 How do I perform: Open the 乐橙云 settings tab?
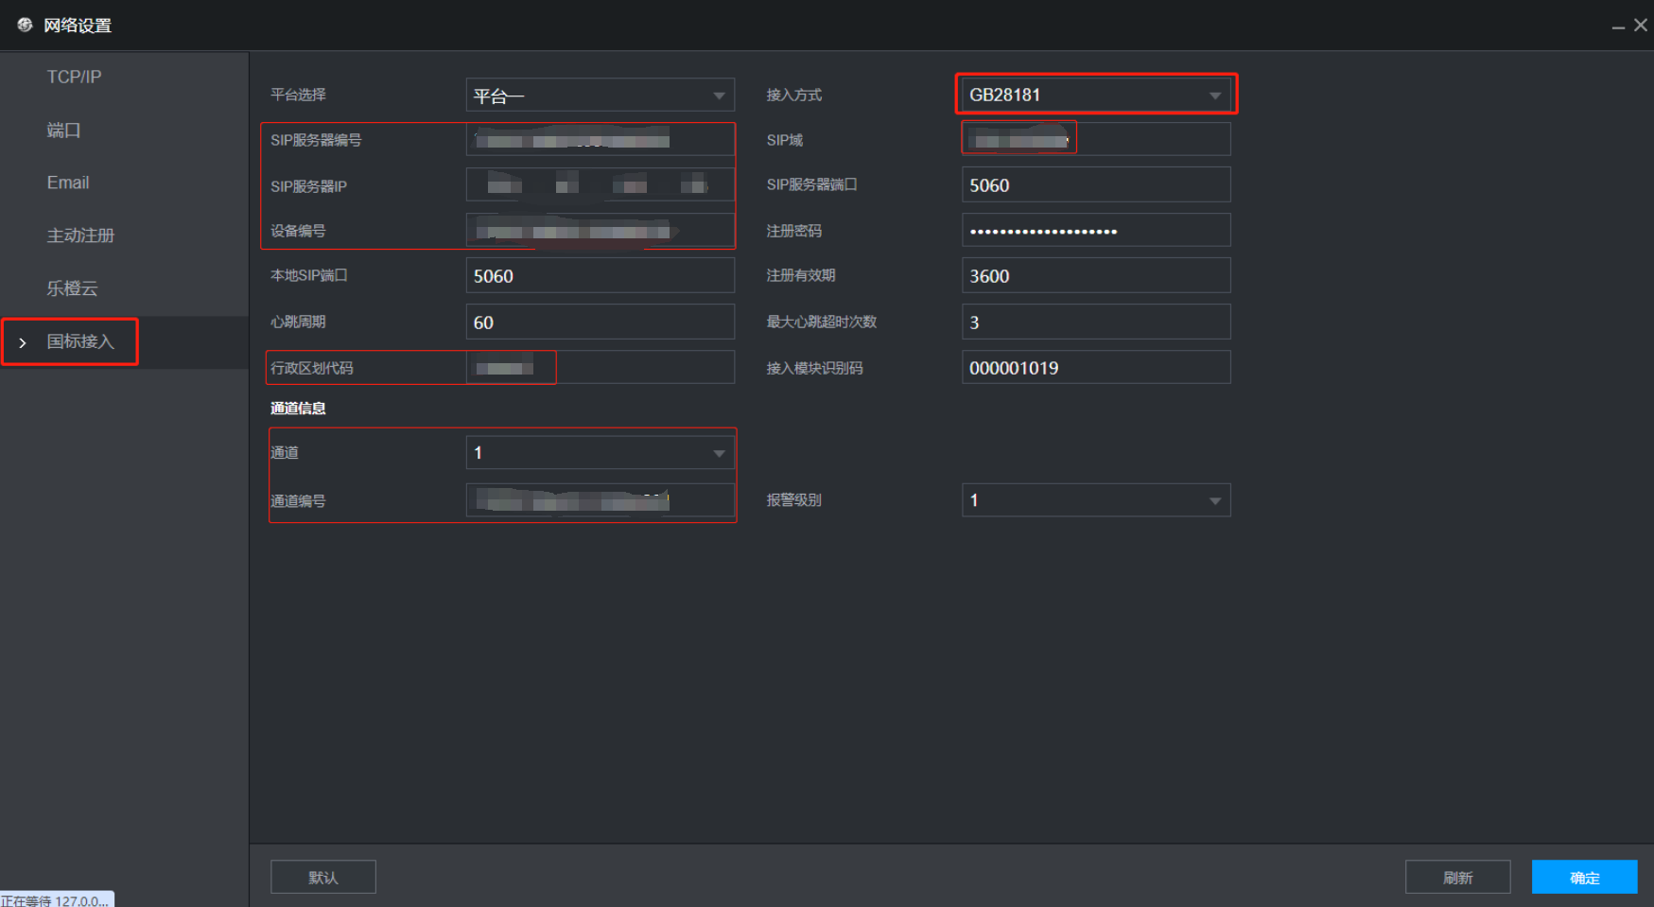(73, 288)
